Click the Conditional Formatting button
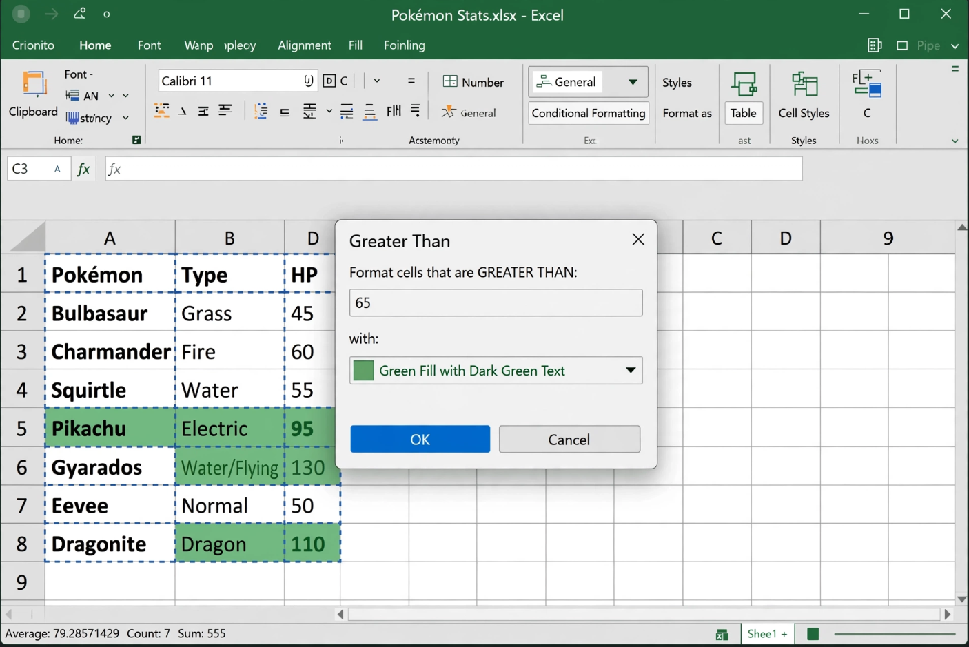 (589, 113)
